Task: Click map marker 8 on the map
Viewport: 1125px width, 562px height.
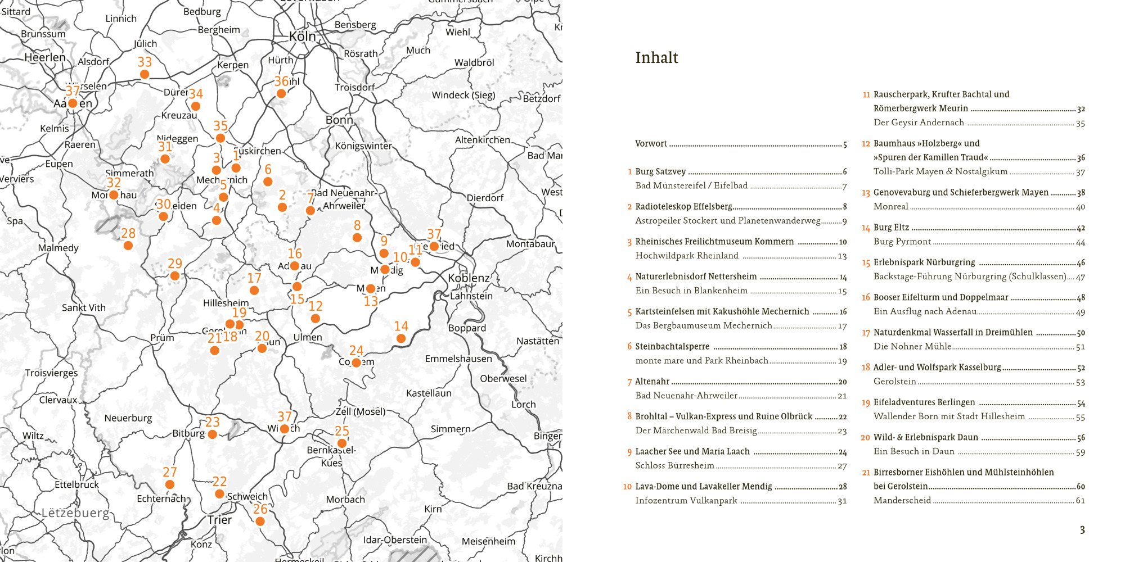Action: pos(357,238)
